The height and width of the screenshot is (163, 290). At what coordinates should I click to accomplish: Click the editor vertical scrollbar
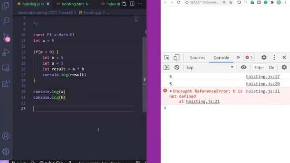pyautogui.click(x=145, y=74)
